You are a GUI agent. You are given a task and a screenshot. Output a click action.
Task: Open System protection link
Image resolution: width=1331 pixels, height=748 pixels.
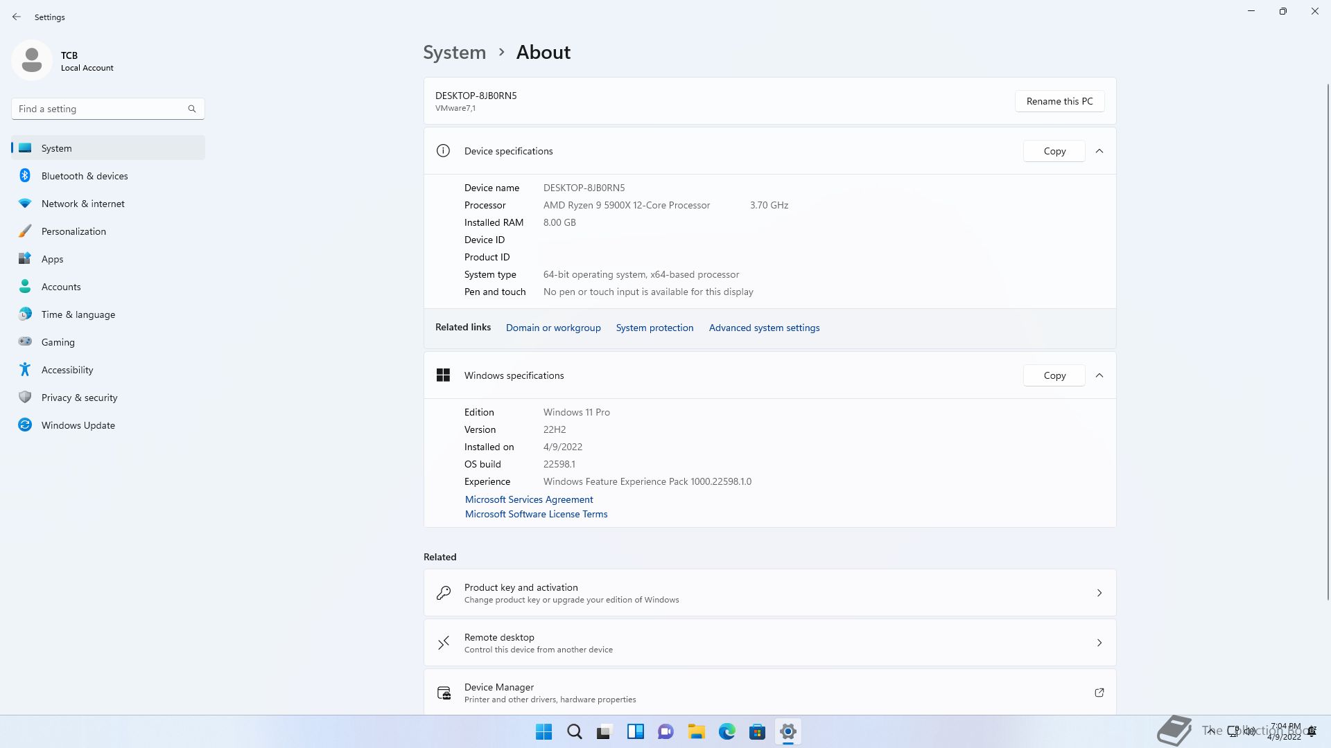655,328
